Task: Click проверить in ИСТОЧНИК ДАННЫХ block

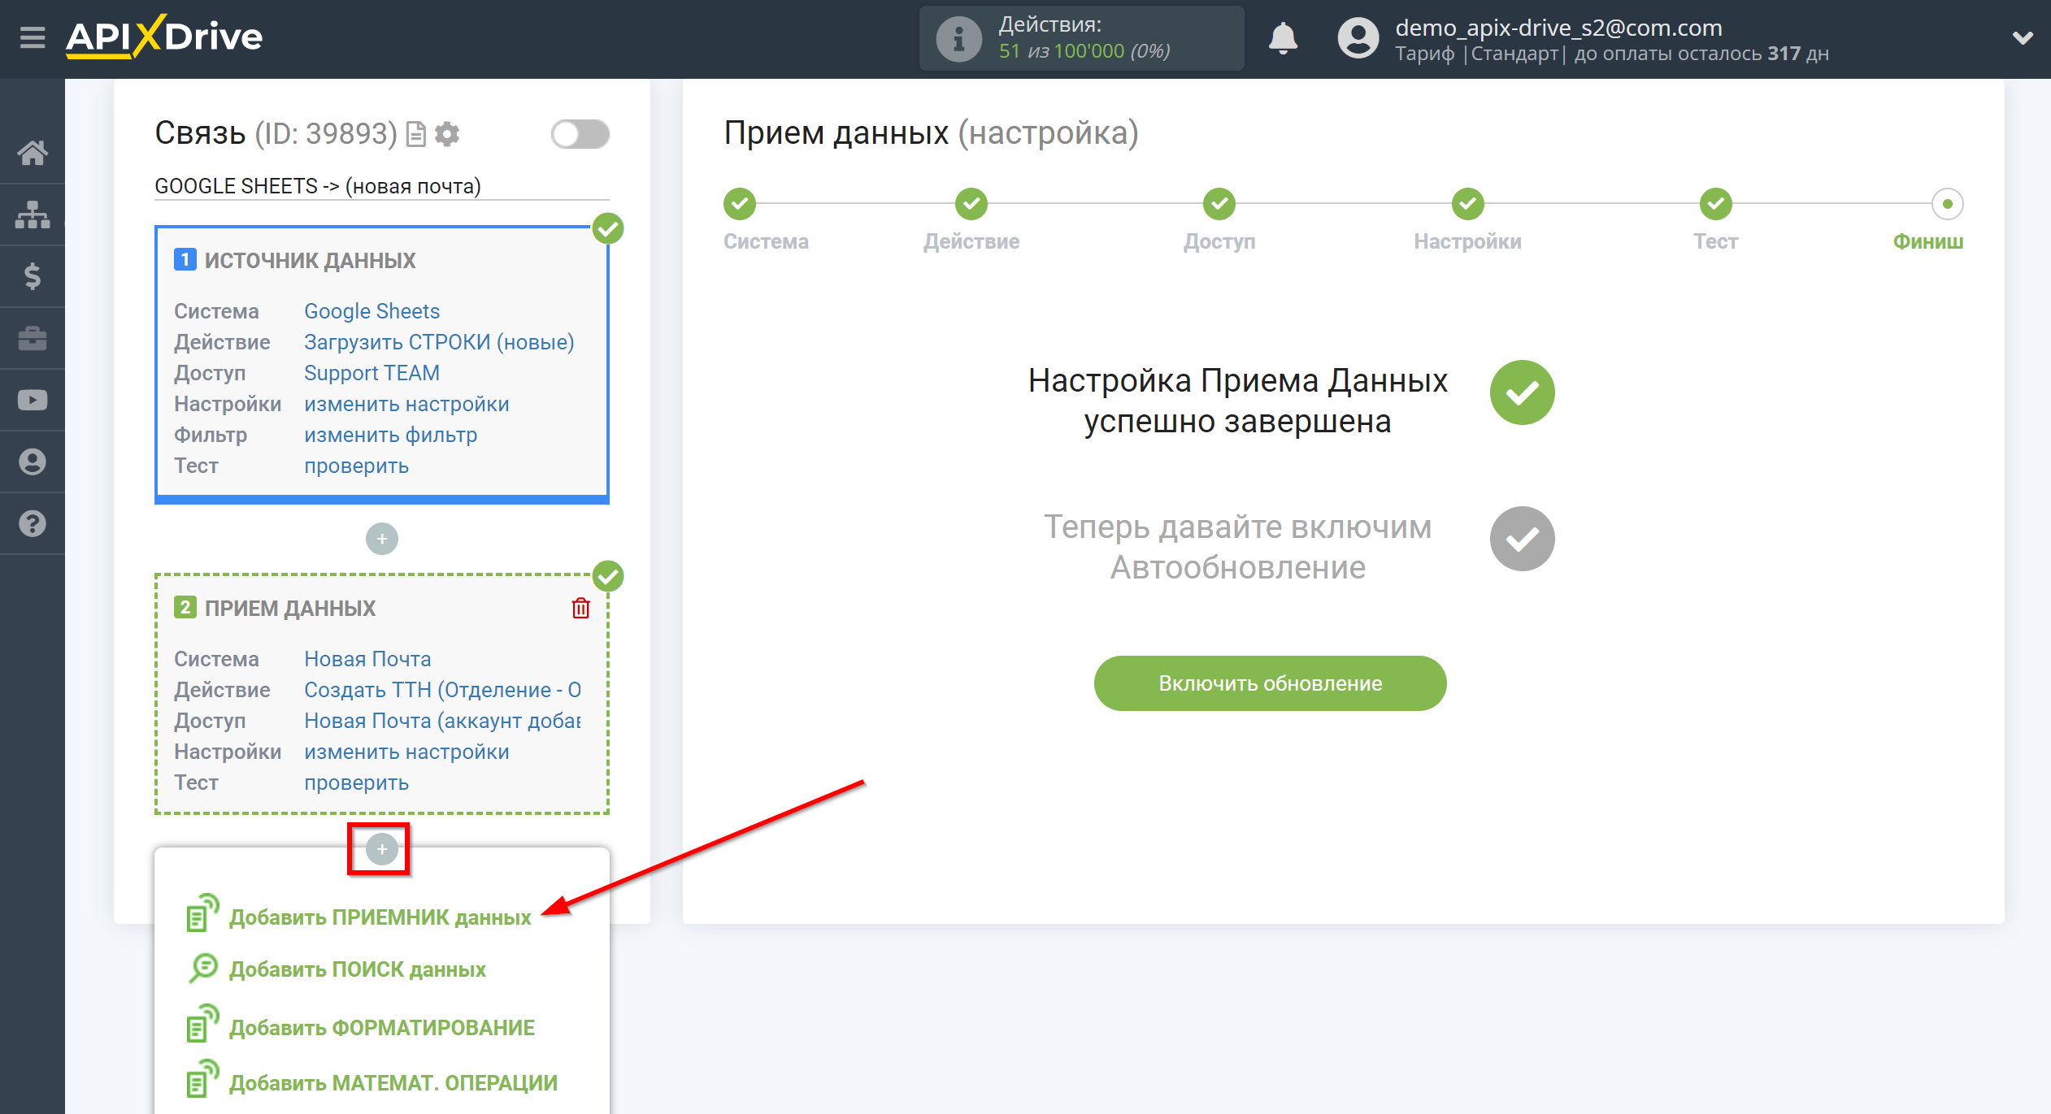Action: [356, 466]
